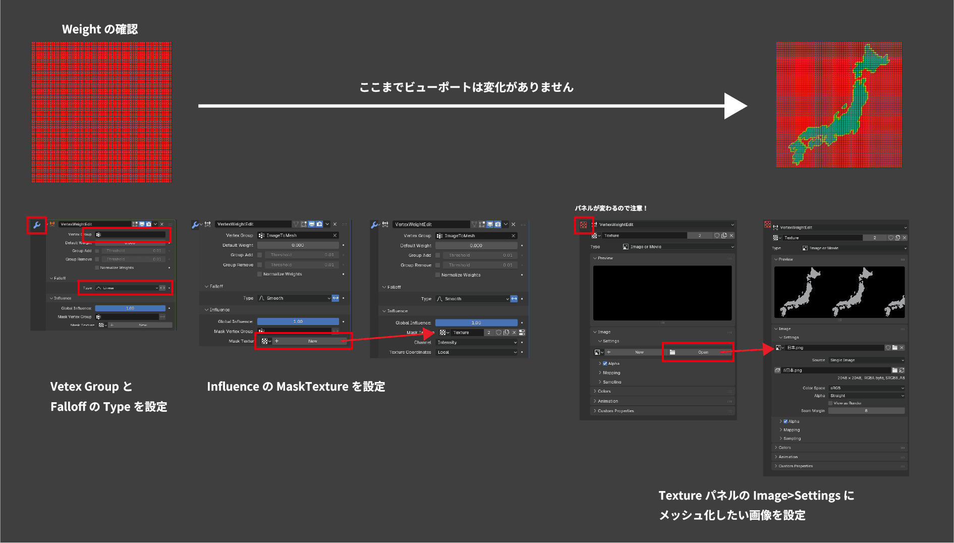Click the folder icon on the Open button
Screen dimensions: 954x543
pos(672,352)
